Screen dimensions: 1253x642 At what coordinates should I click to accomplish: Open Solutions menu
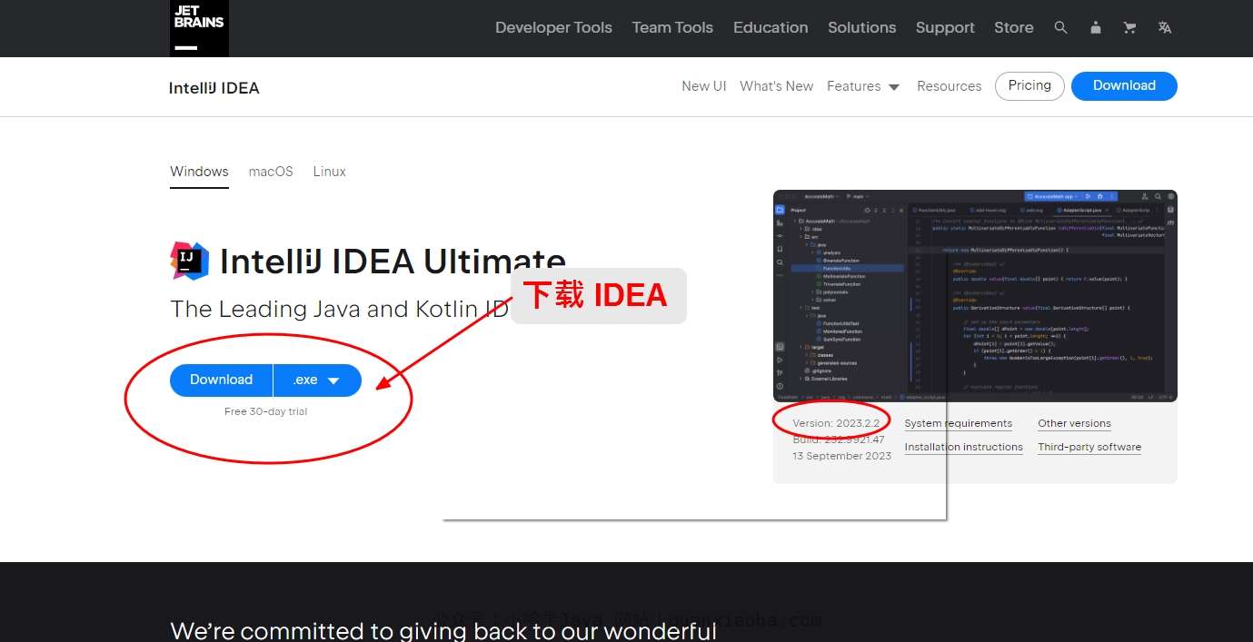click(x=861, y=28)
